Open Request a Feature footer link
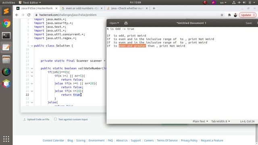This screenshot has width=258, height=145. 212,141
